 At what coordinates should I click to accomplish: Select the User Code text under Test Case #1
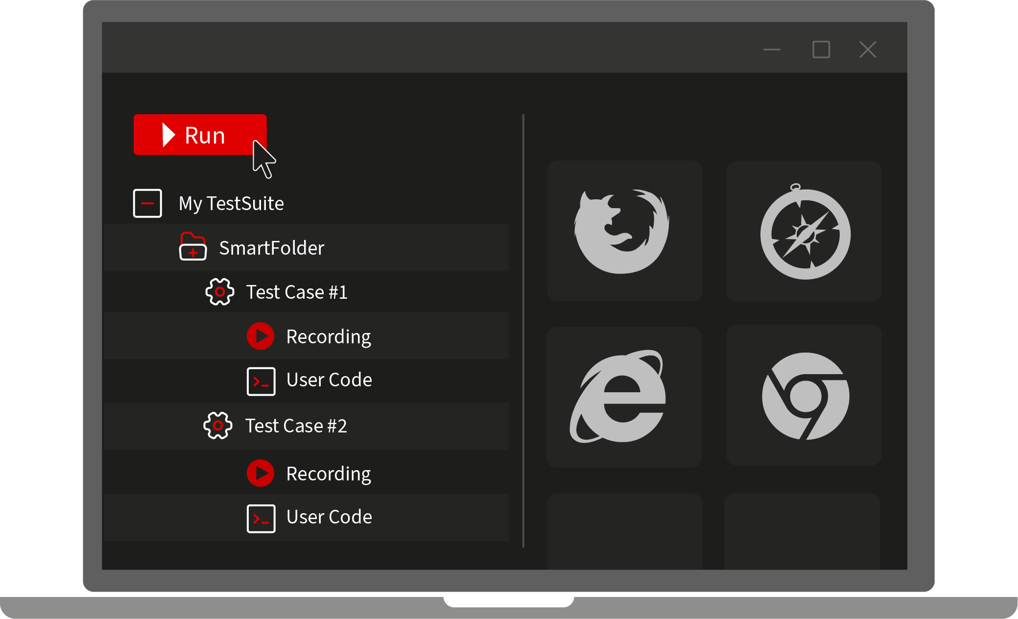(329, 380)
